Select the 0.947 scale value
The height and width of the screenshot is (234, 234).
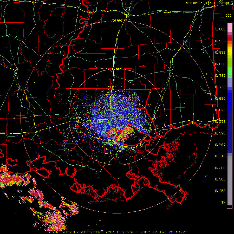click(220, 41)
